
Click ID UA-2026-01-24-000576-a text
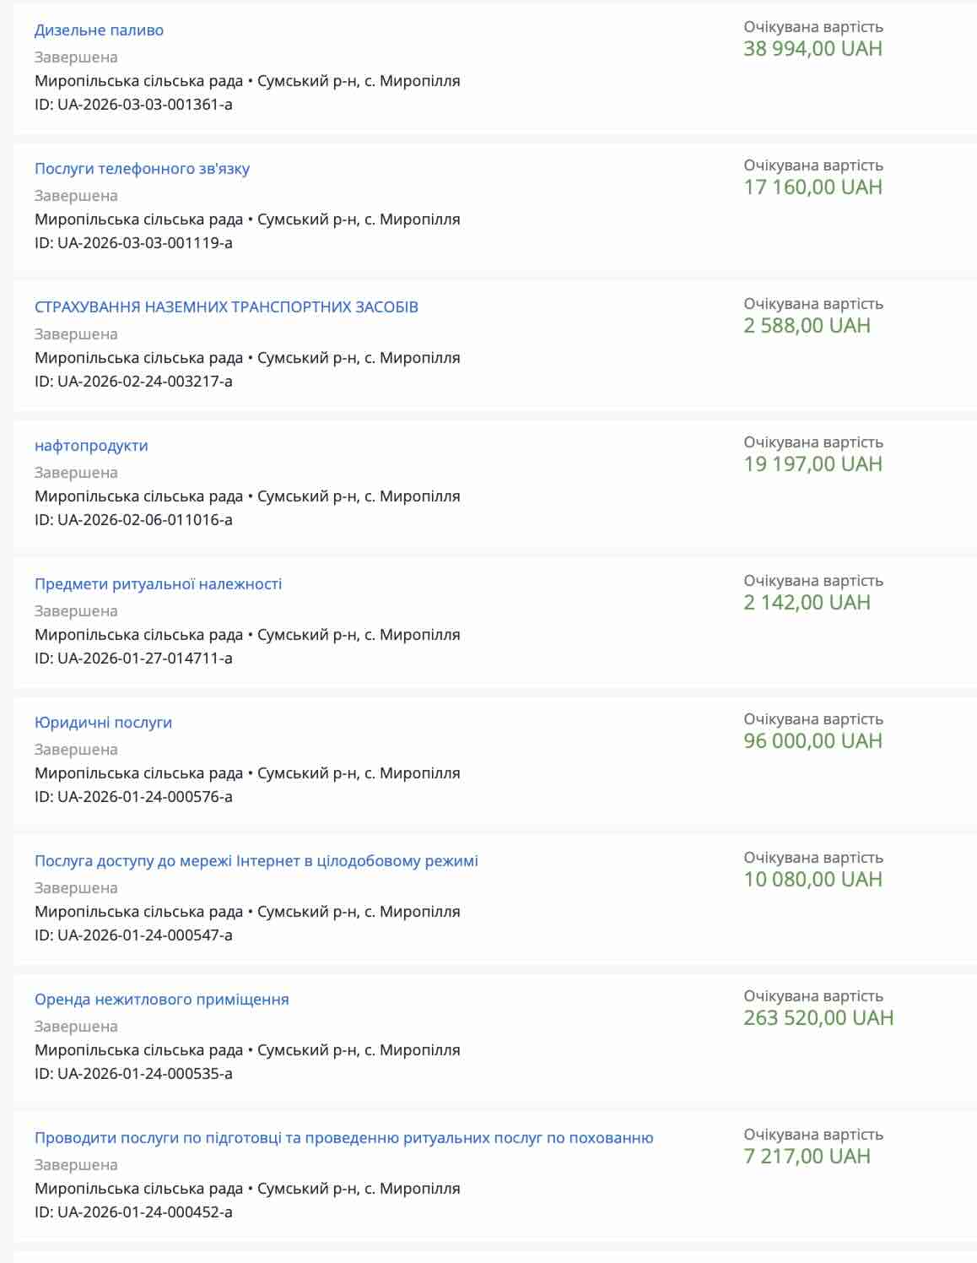pos(133,797)
